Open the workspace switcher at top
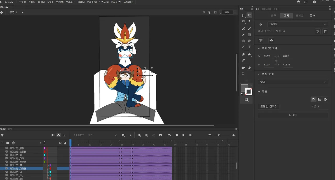This screenshot has width=335, height=180. point(305,2)
